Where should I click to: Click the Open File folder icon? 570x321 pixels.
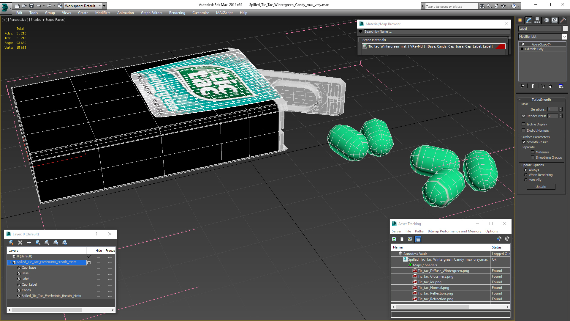point(24,6)
